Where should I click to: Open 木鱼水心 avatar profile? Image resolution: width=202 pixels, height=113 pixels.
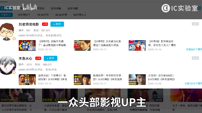8,65
